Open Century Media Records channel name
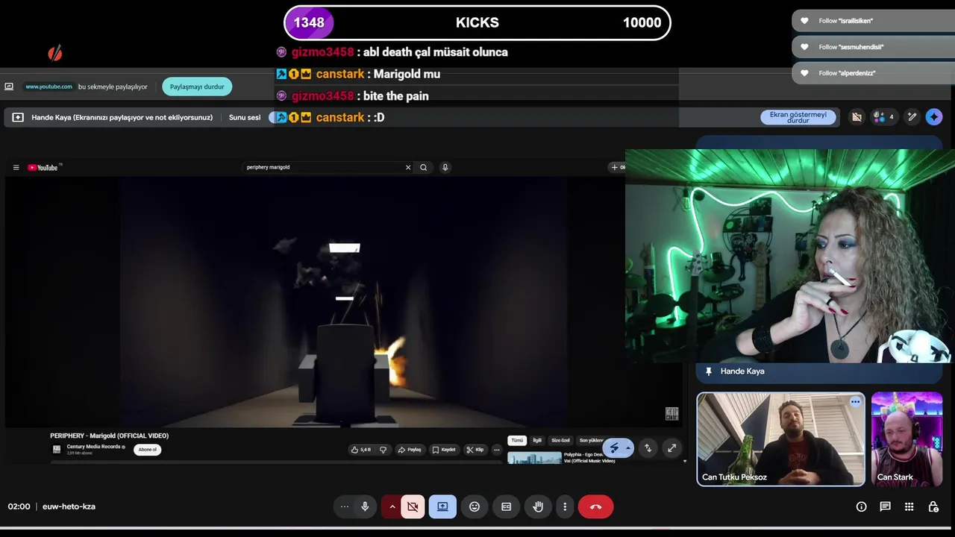 tap(93, 447)
